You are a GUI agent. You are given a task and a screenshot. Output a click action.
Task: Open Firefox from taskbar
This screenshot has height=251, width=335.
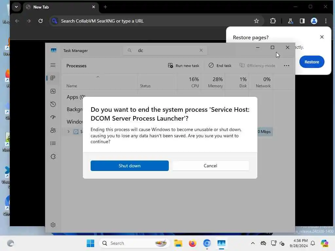pos(192,243)
